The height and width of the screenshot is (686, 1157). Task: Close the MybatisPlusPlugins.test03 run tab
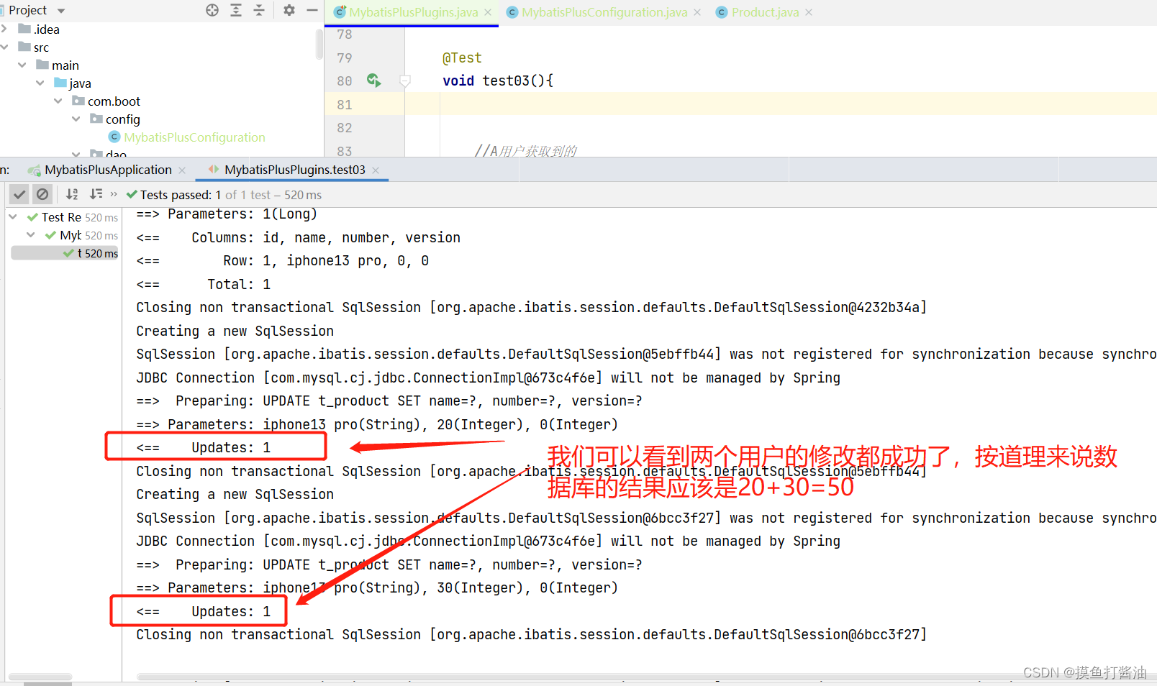click(376, 170)
